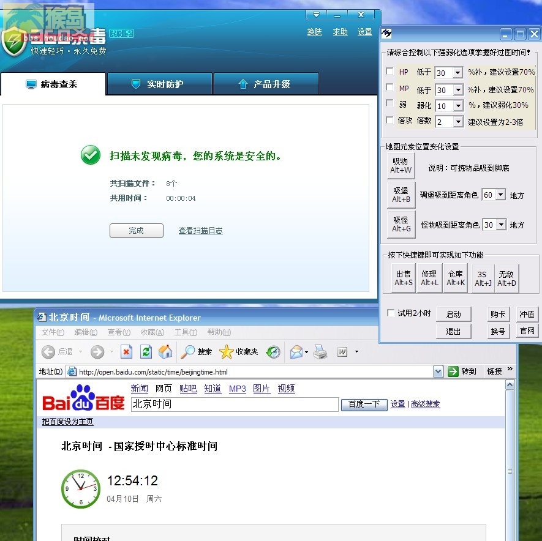The width and height of the screenshot is (542, 541).
Task: Open the 查看(V) menu in IE
Action: (119, 332)
